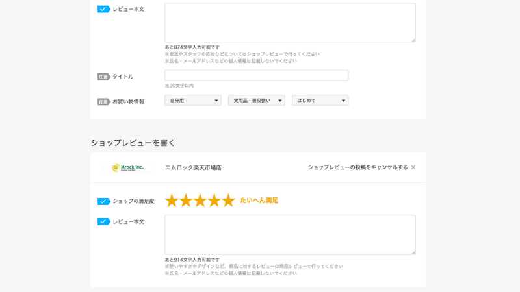This screenshot has width=520, height=292.
Task: Click the ※20文字以内 hint text
Action: pos(179,86)
